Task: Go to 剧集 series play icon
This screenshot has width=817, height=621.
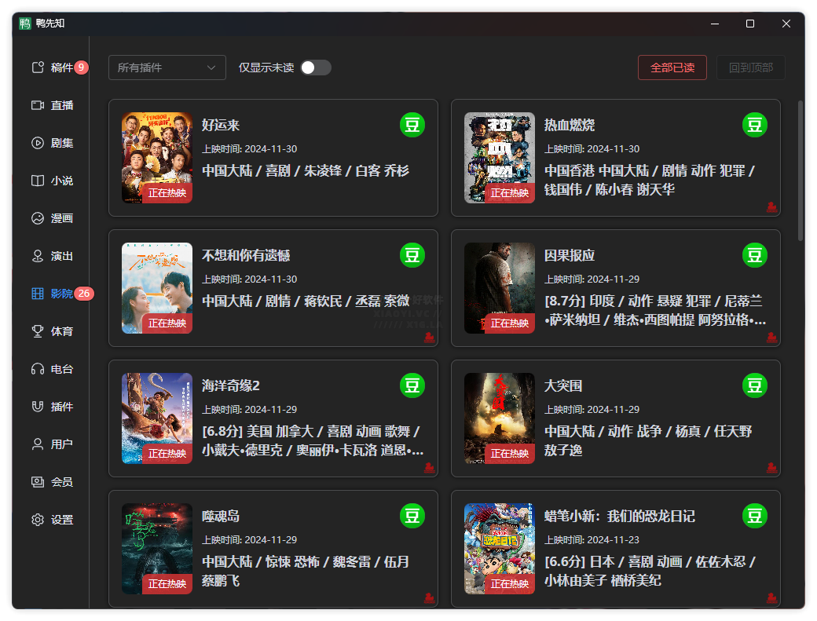Action: click(x=38, y=143)
